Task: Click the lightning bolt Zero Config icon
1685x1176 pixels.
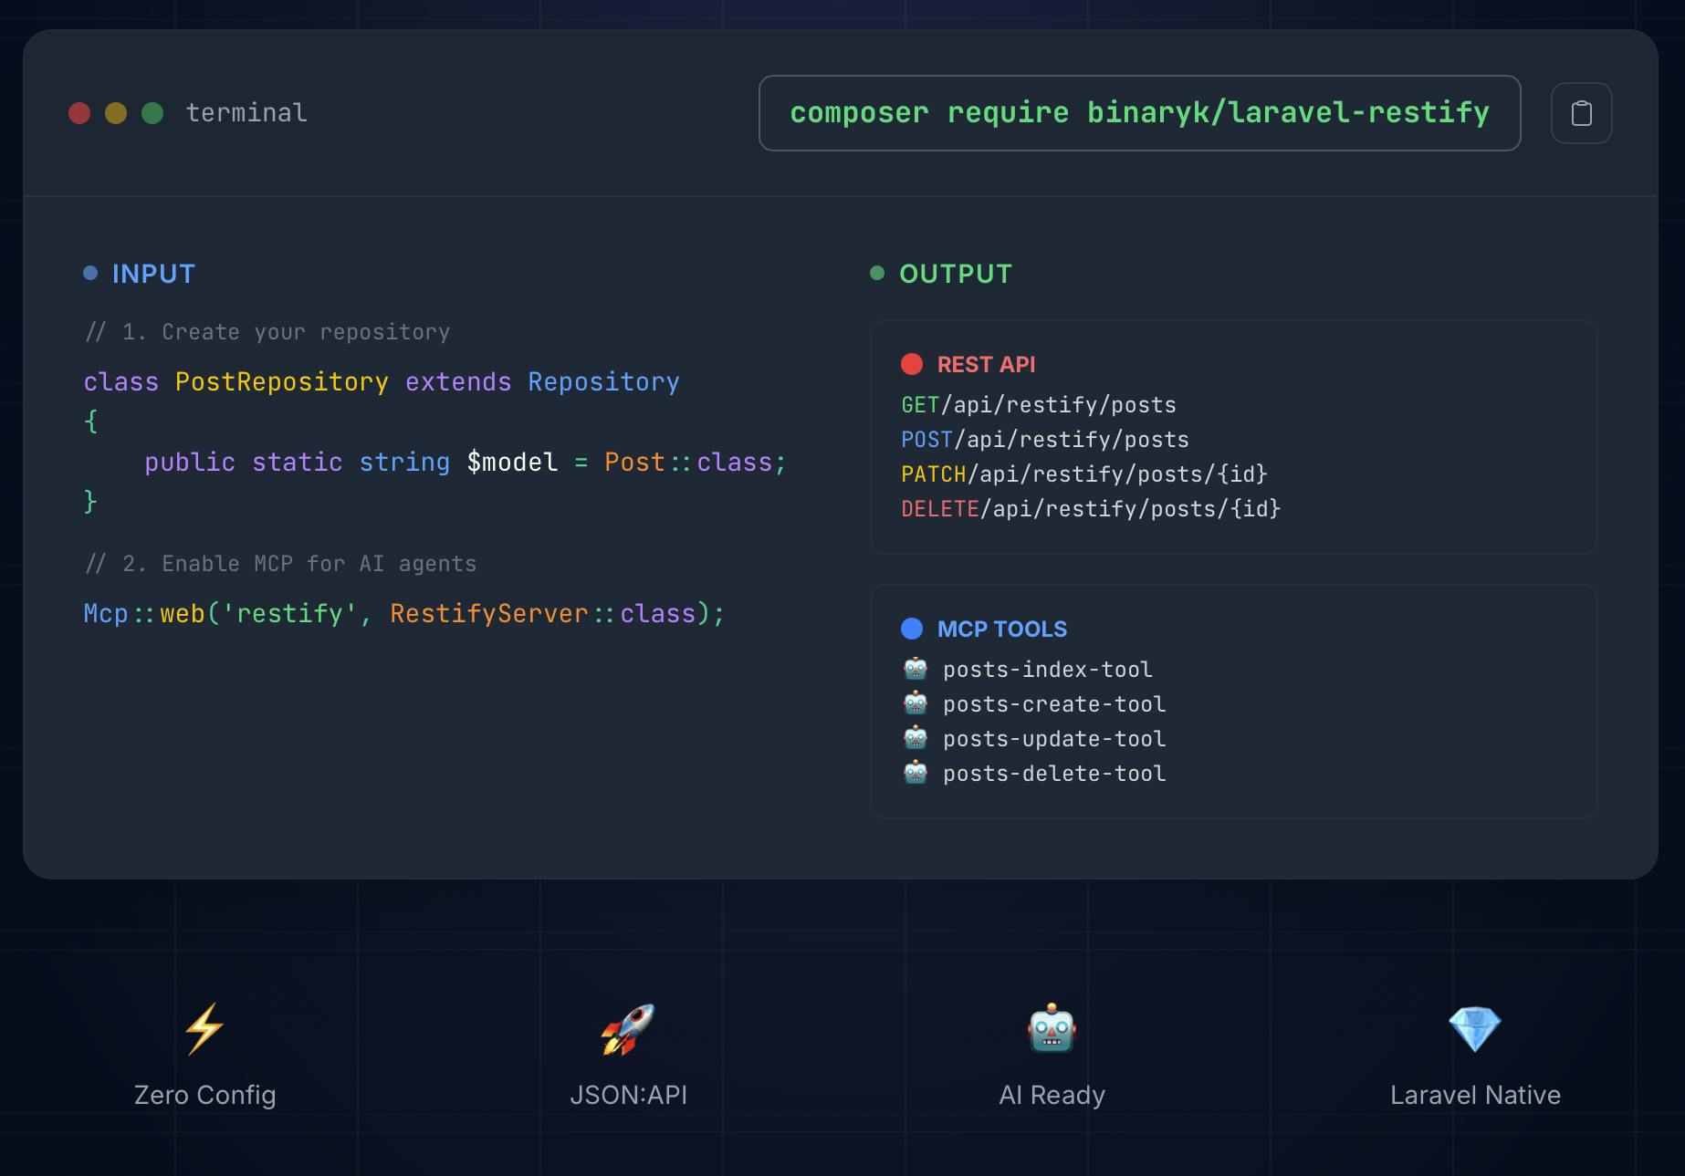Action: pos(204,1028)
